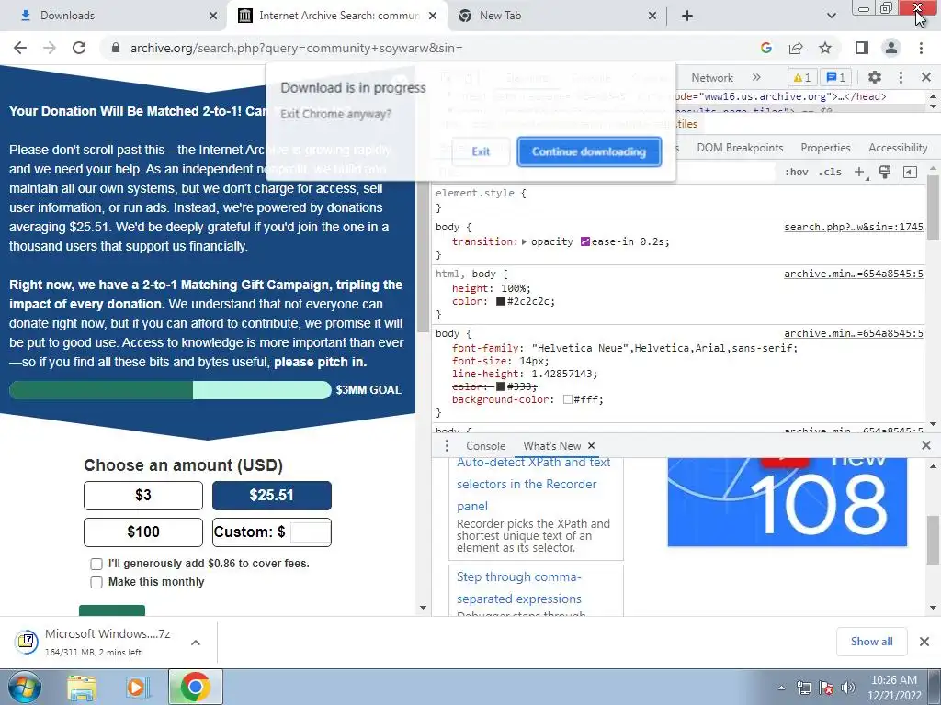Reload the archive.org page
Screen dimensions: 941x705
click(79, 48)
